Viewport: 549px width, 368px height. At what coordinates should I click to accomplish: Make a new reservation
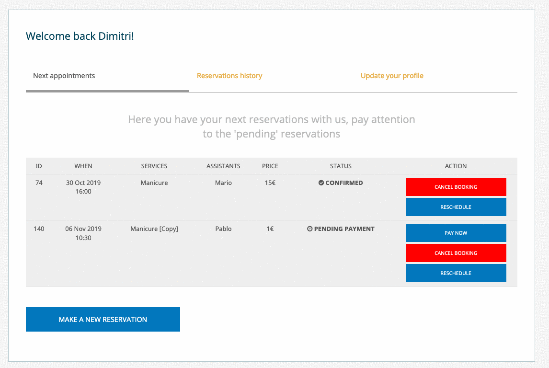point(103,319)
